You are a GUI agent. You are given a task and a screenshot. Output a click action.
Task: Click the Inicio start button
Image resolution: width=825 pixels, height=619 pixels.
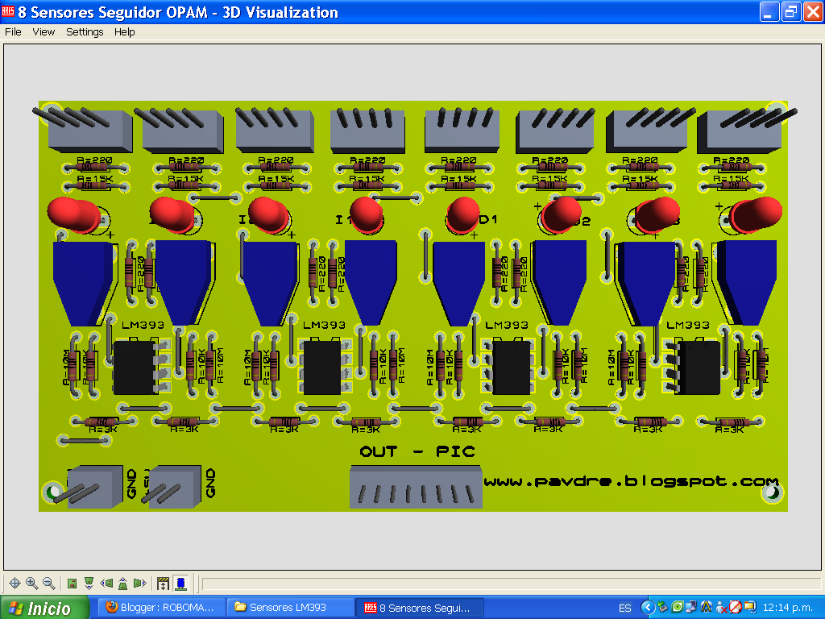pos(44,608)
